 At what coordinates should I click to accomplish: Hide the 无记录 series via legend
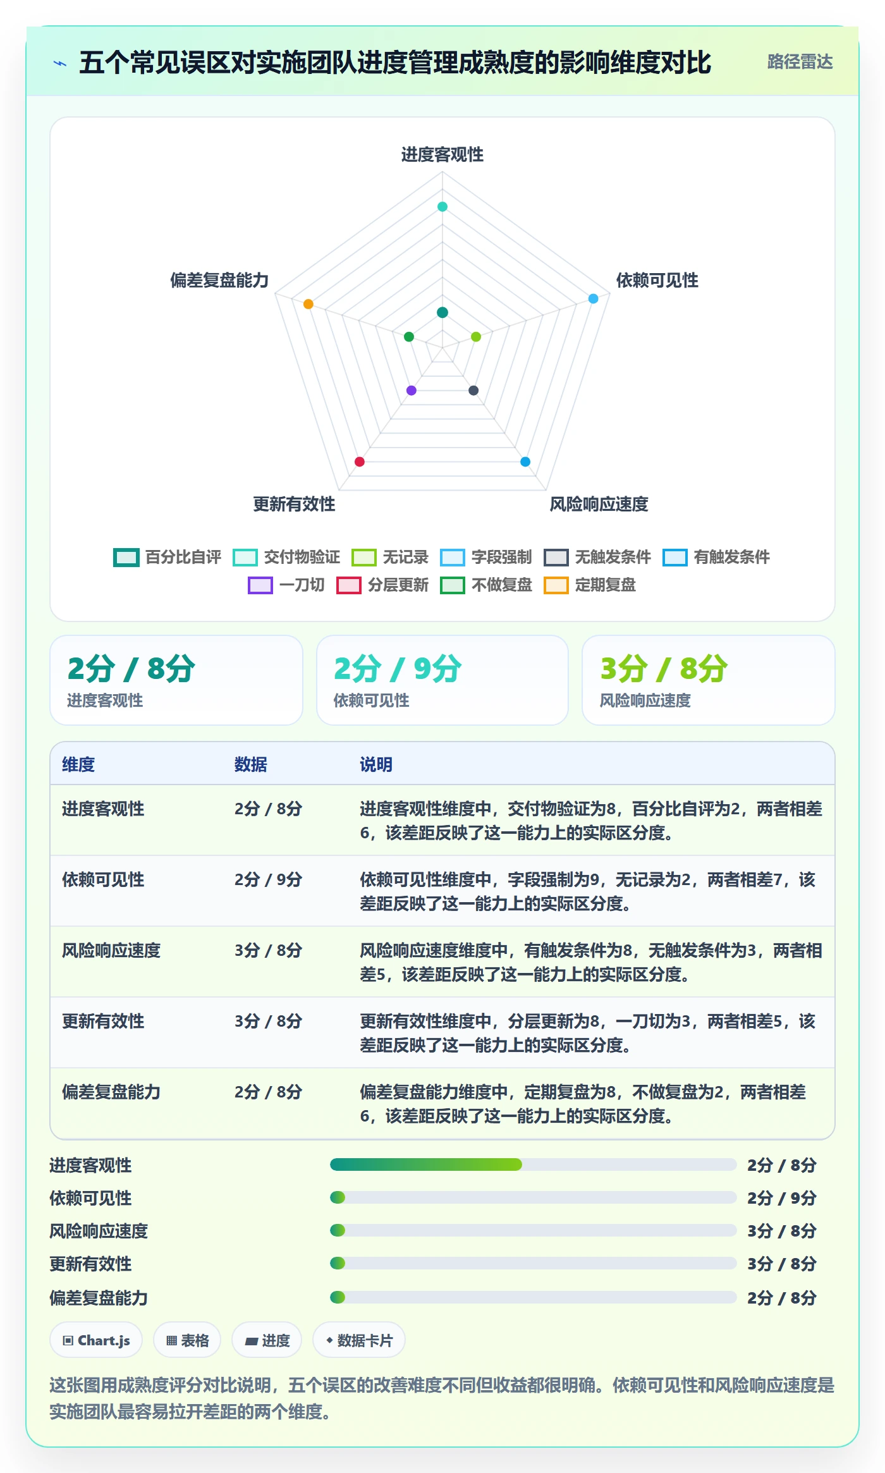coord(389,557)
